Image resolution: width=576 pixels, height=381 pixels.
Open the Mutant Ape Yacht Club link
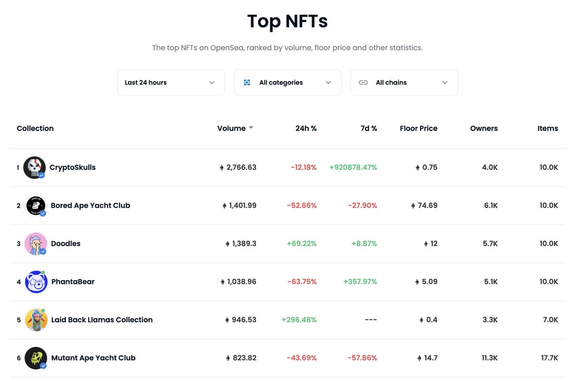(x=93, y=358)
